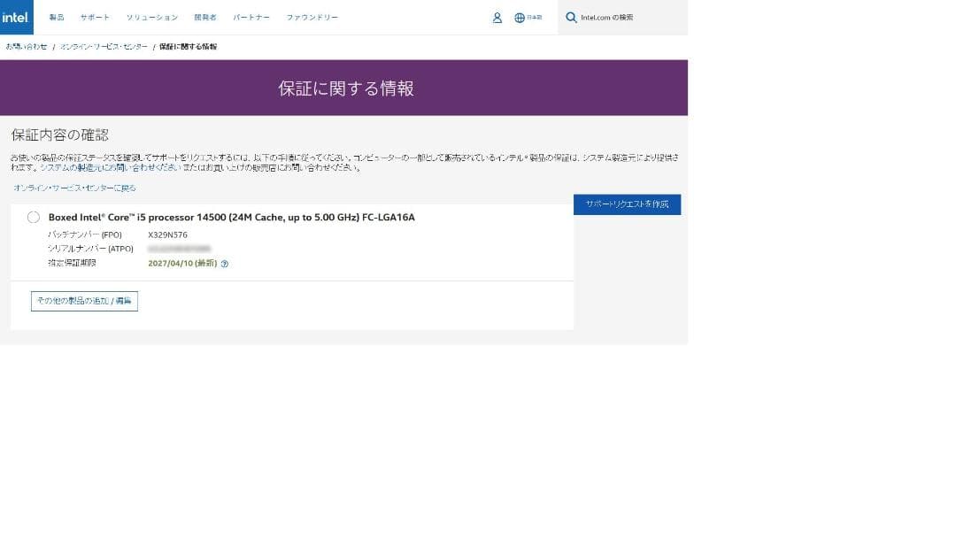Click the サポートリクエストを作成 button
The width and height of the screenshot is (956, 538).
(627, 204)
